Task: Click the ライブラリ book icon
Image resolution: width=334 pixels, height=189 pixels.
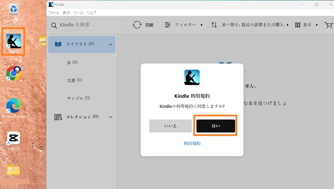Action: tap(58, 44)
